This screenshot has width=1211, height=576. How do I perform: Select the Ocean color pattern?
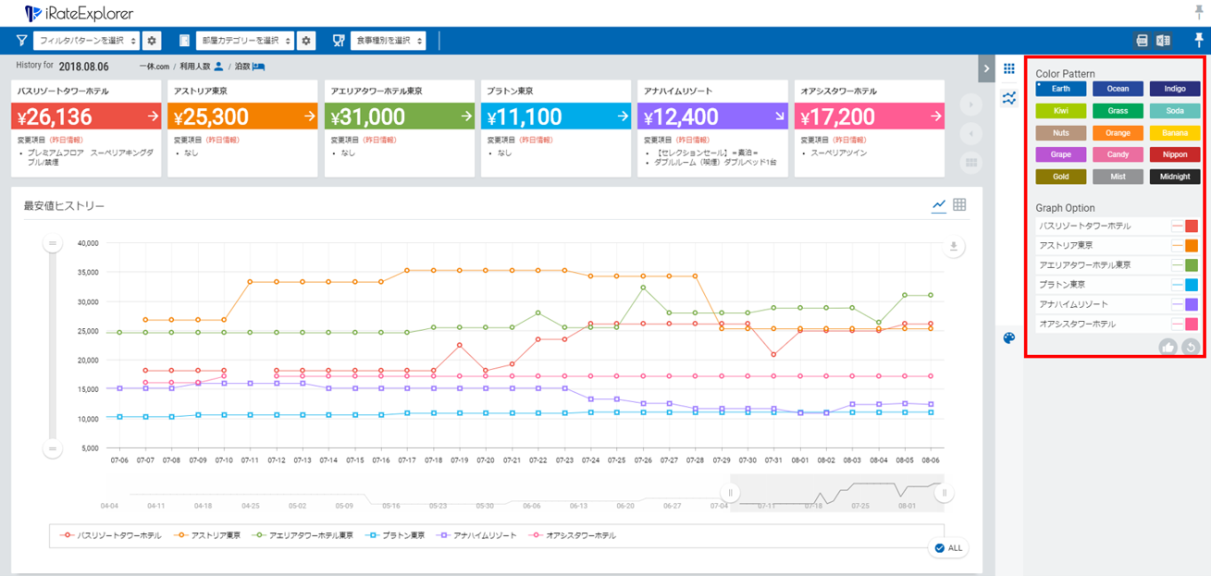1118,89
